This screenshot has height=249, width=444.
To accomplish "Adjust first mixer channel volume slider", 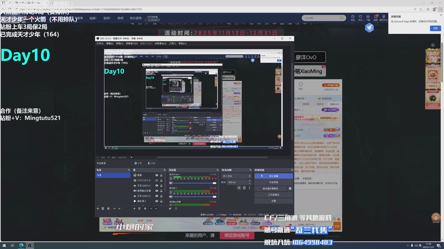I will (195, 183).
